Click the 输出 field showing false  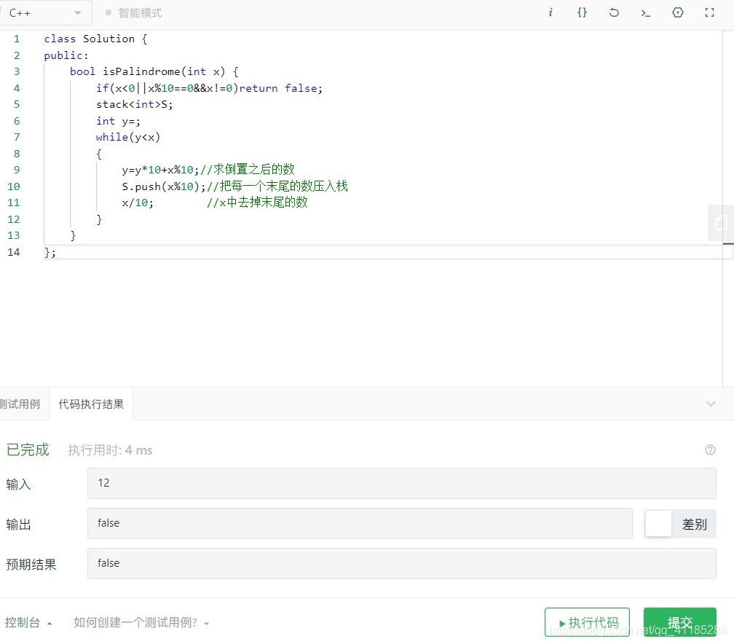click(x=360, y=523)
